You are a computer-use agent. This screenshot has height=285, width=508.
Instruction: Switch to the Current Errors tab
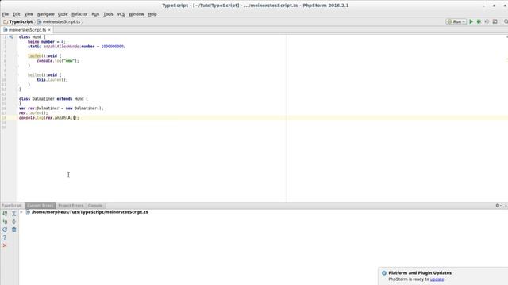[40, 206]
